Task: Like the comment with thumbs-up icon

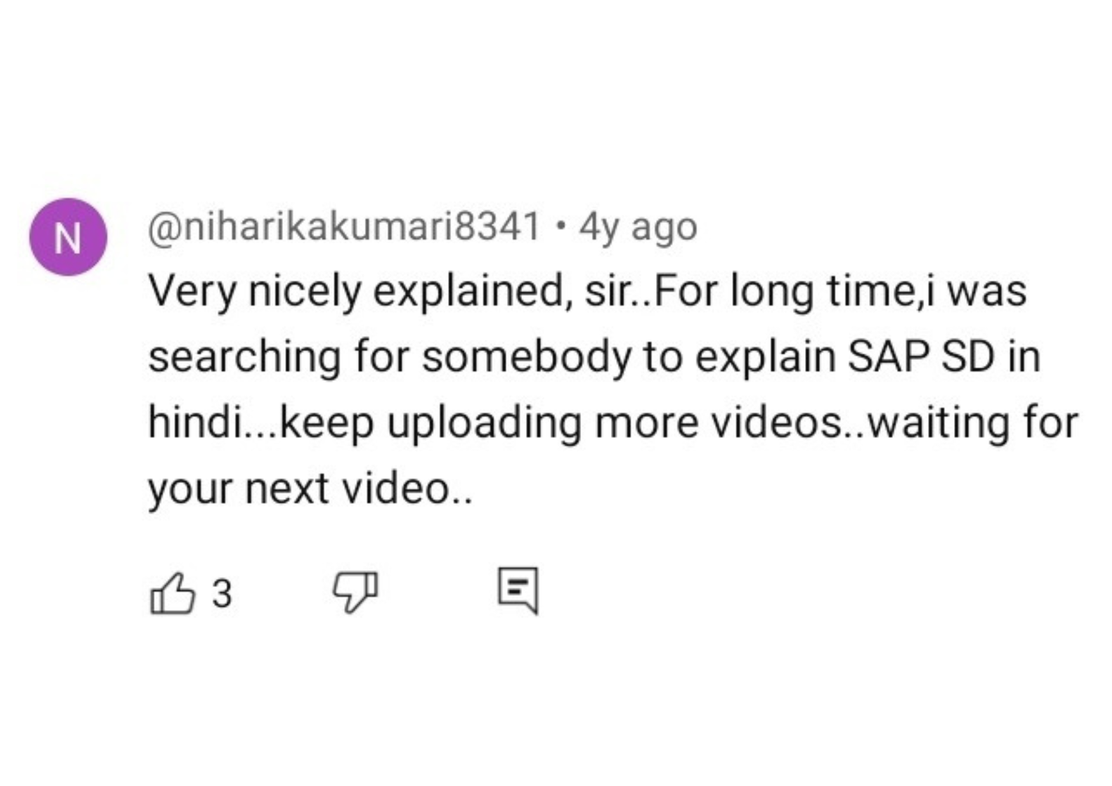Action: pyautogui.click(x=172, y=593)
